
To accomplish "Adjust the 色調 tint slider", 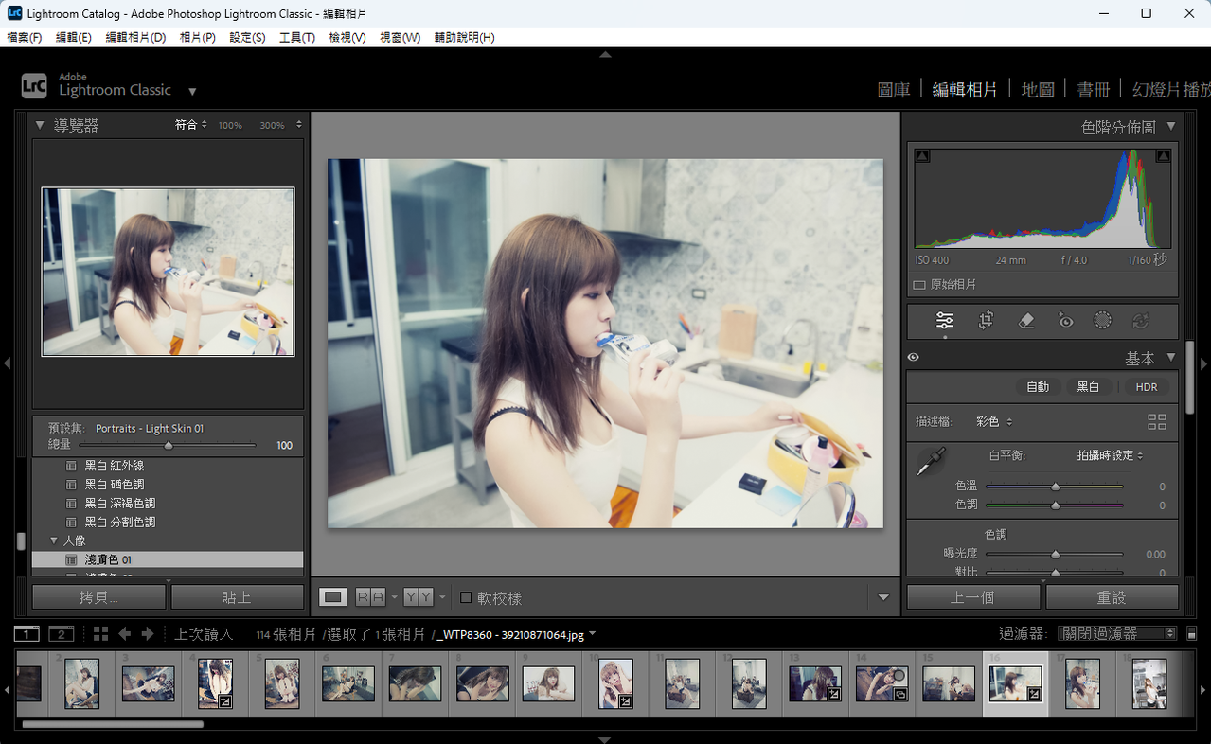I will coord(1055,505).
